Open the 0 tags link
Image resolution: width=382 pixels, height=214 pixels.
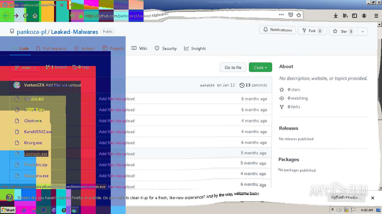tap(81, 67)
